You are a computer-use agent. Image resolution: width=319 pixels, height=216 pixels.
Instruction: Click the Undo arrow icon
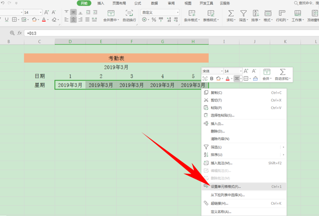3,3
